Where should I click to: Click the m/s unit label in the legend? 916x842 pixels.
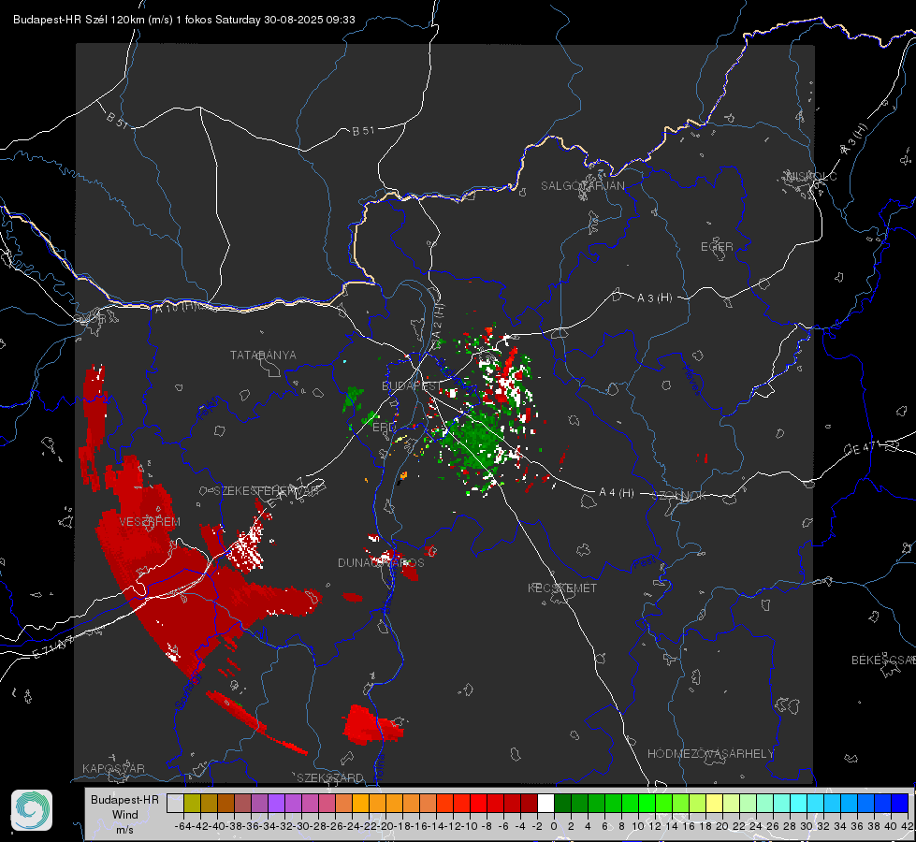click(124, 830)
